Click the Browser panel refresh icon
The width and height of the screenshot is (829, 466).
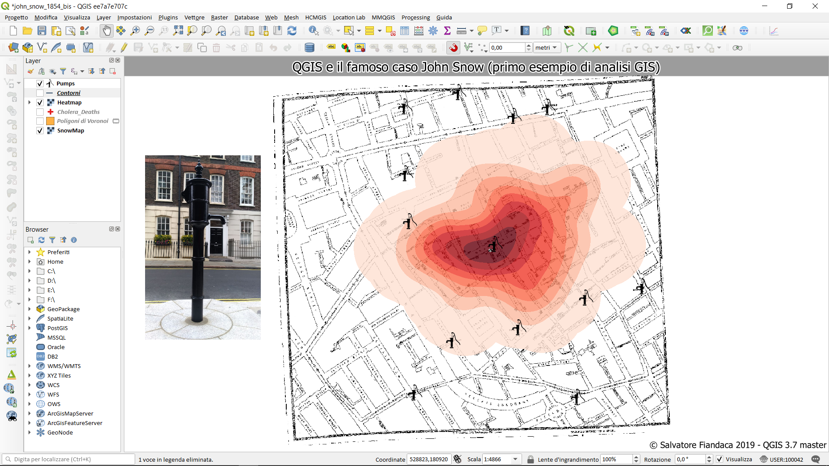tap(41, 240)
